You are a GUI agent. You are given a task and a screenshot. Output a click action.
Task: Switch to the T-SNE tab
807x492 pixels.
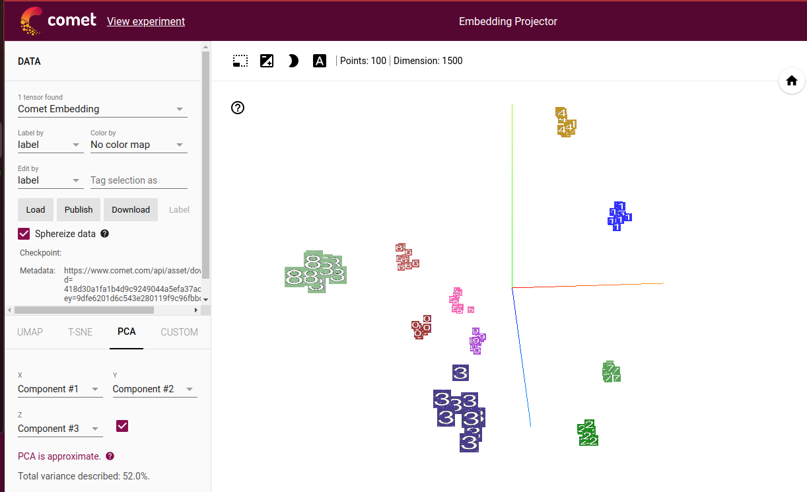point(80,332)
